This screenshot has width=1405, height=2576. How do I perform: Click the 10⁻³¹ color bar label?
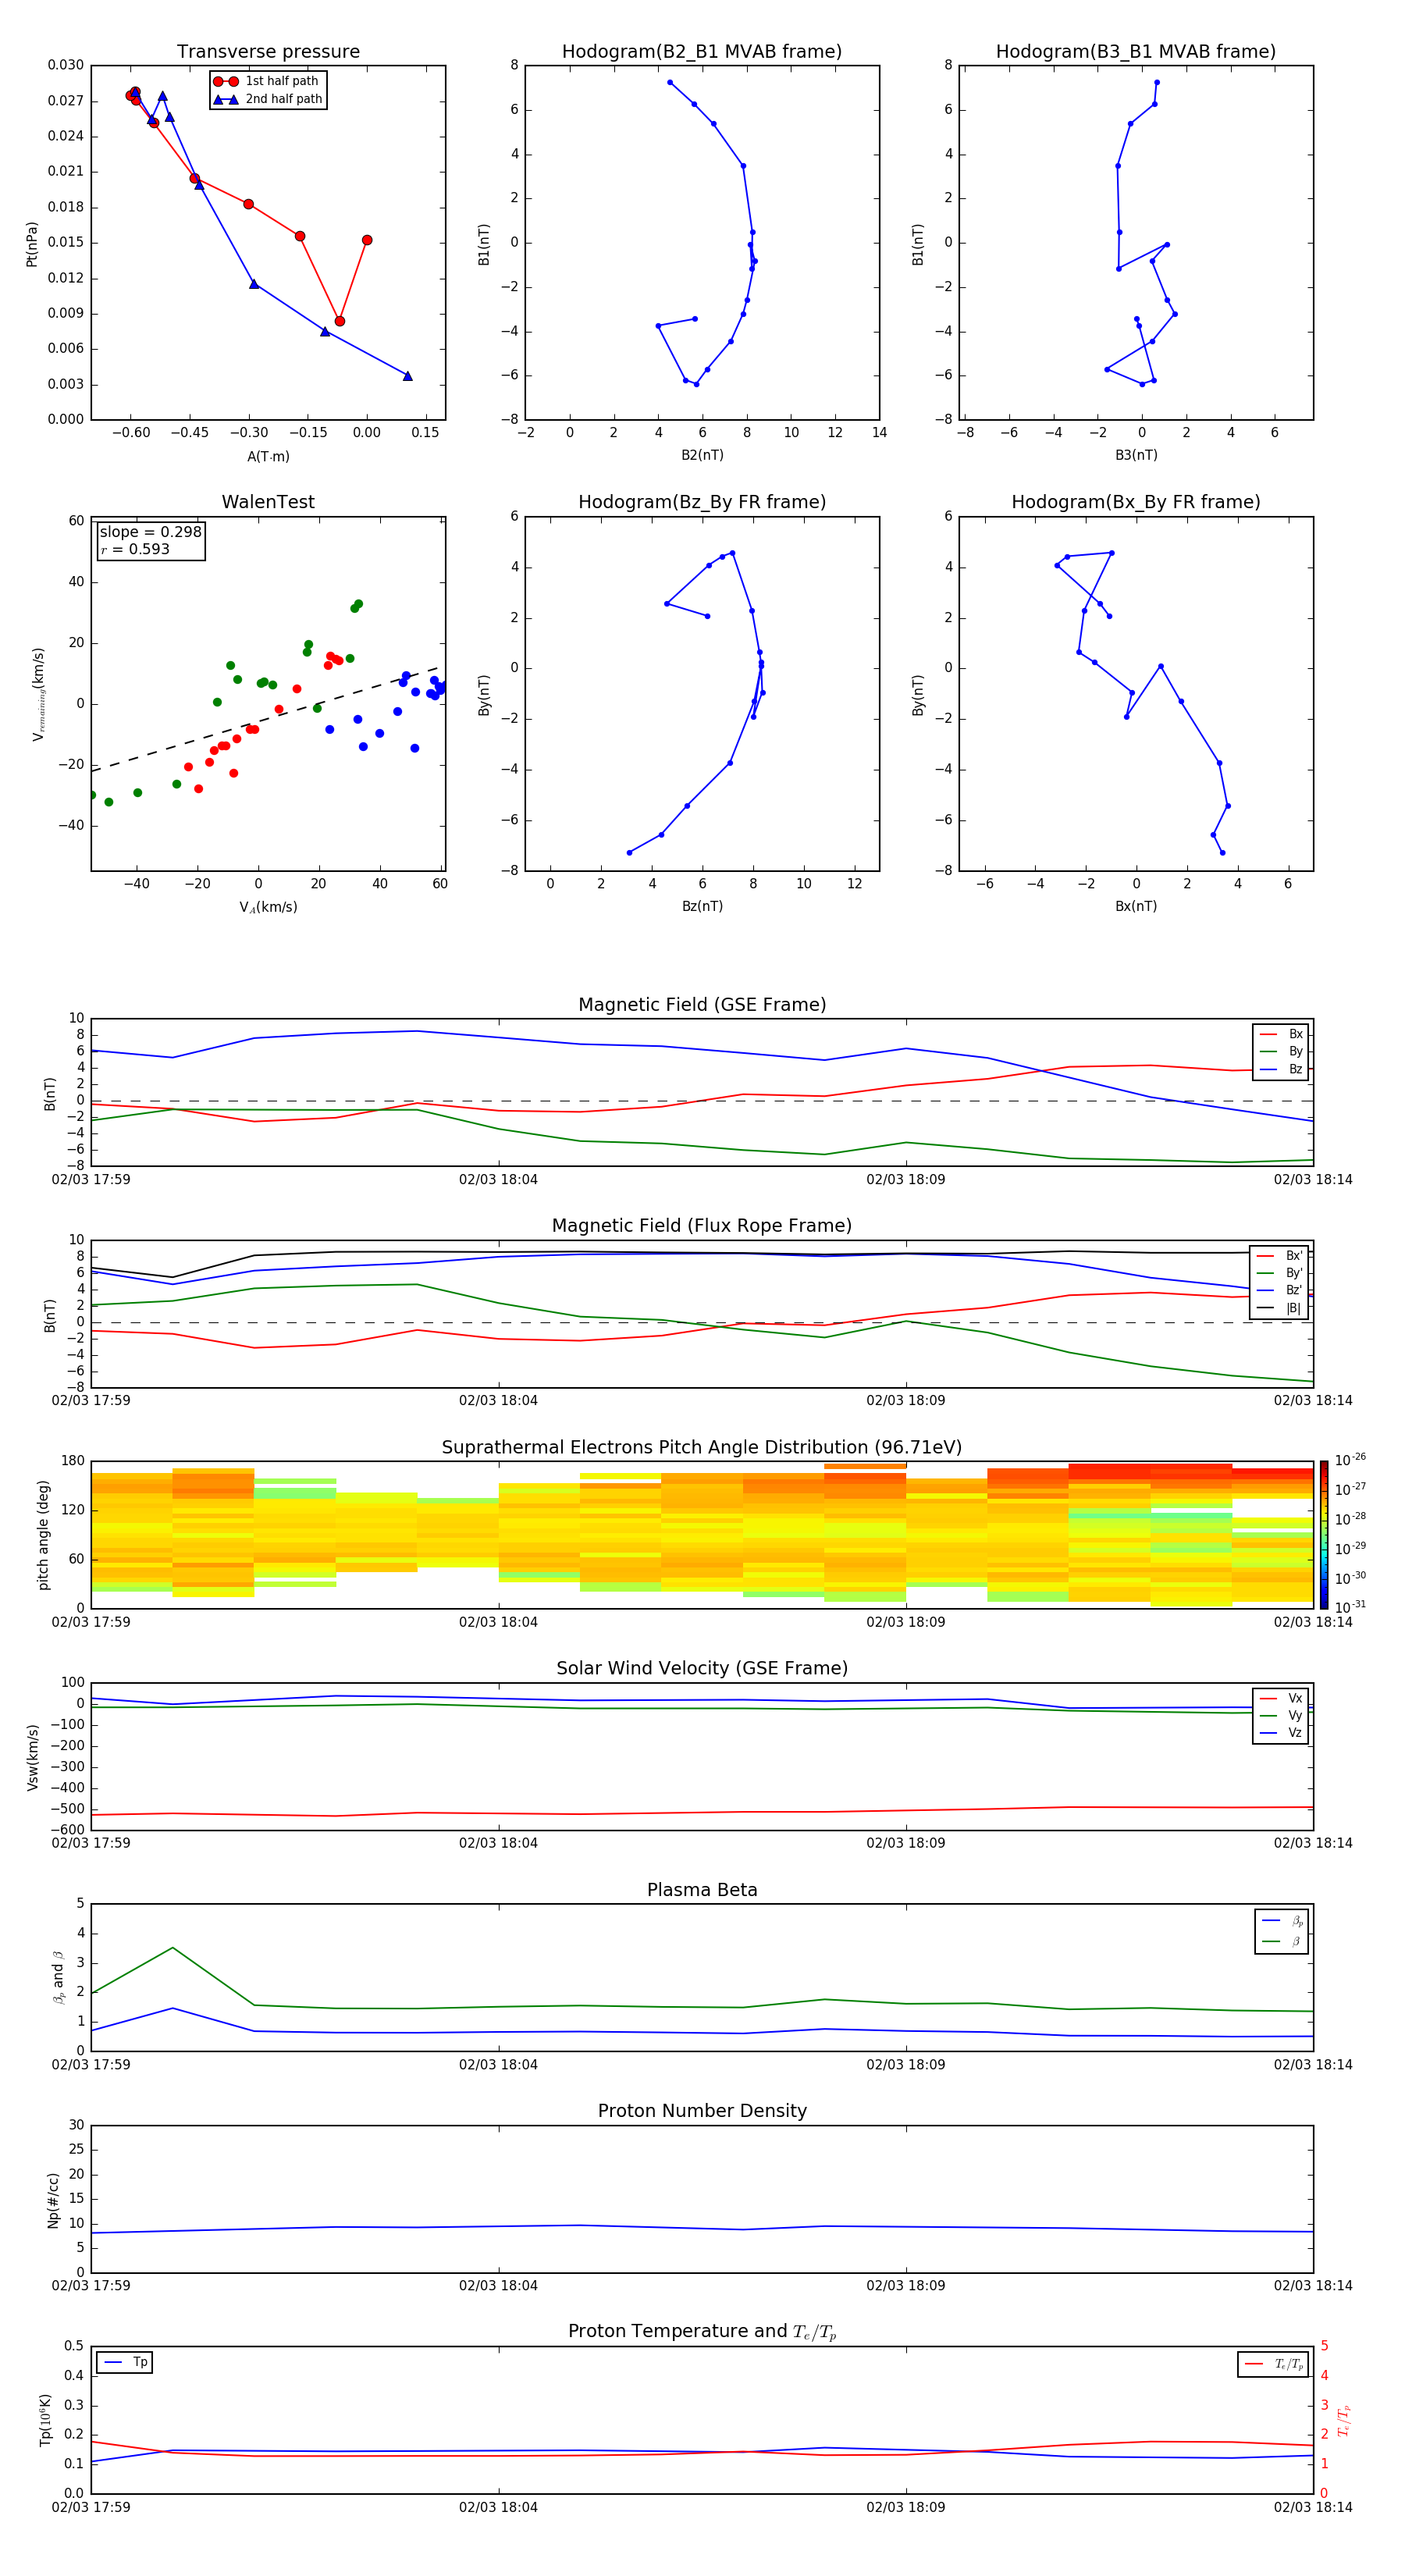click(x=1349, y=1607)
